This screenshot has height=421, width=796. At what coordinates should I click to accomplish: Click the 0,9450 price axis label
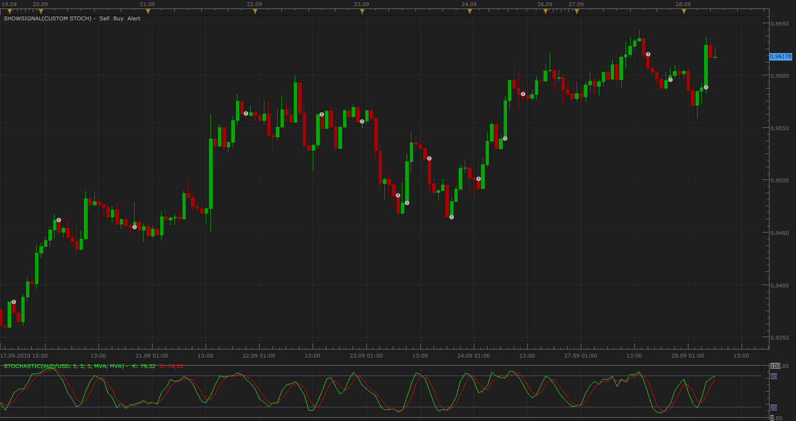point(780,233)
